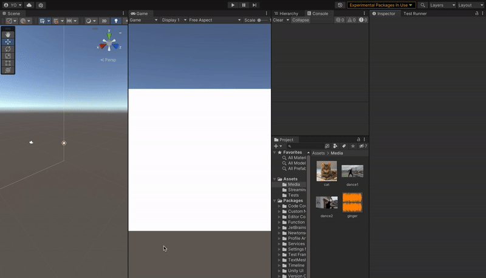Switch to the Test Runner tab
This screenshot has height=278, width=486.
(415, 13)
